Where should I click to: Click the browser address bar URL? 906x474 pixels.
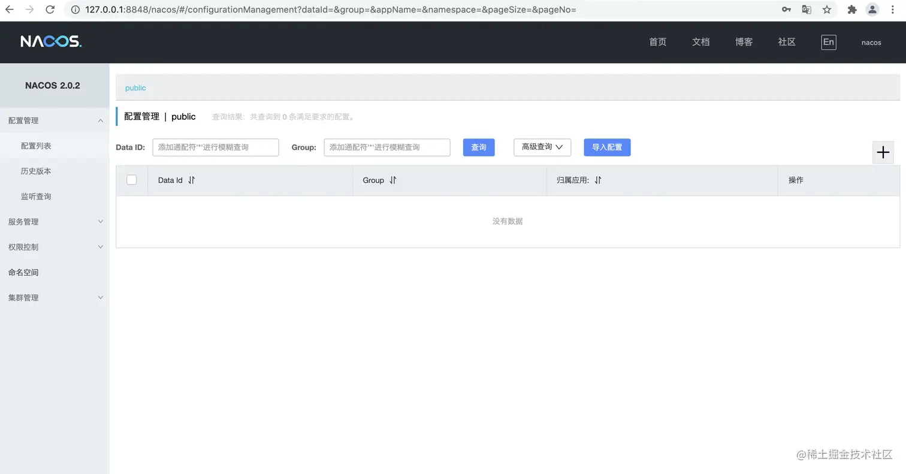tap(331, 10)
